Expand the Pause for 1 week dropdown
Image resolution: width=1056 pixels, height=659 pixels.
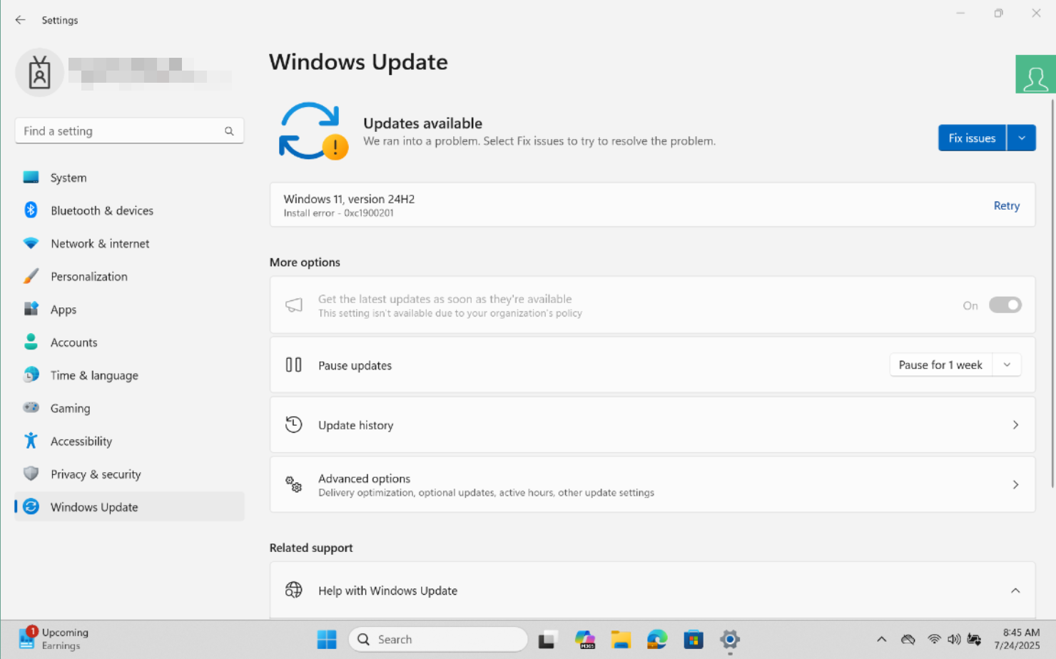(955, 365)
